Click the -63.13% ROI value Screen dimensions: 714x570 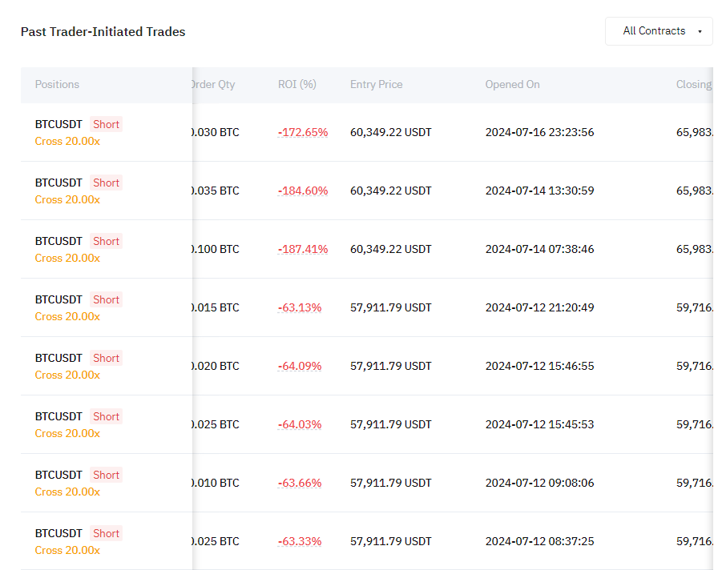click(x=300, y=307)
